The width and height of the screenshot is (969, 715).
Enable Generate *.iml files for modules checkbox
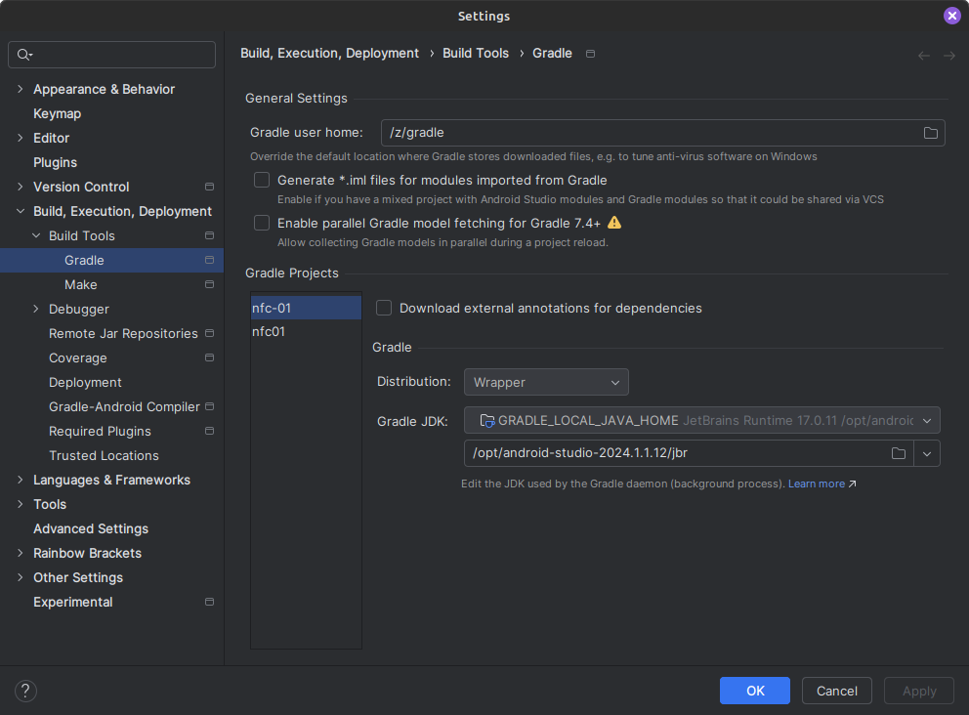click(x=262, y=180)
